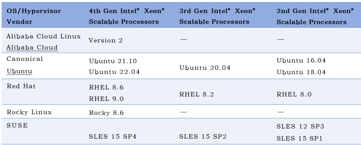This screenshot has height=145, width=361.
Task: Select the Ubuntu 16.04 entry
Action: tap(301, 60)
